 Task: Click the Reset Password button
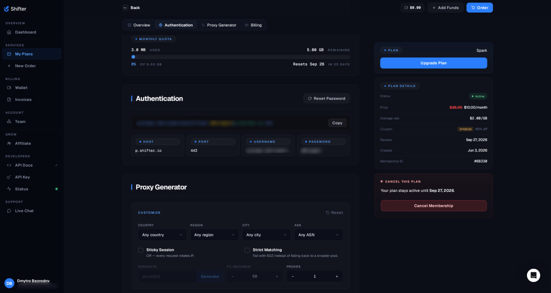(327, 99)
